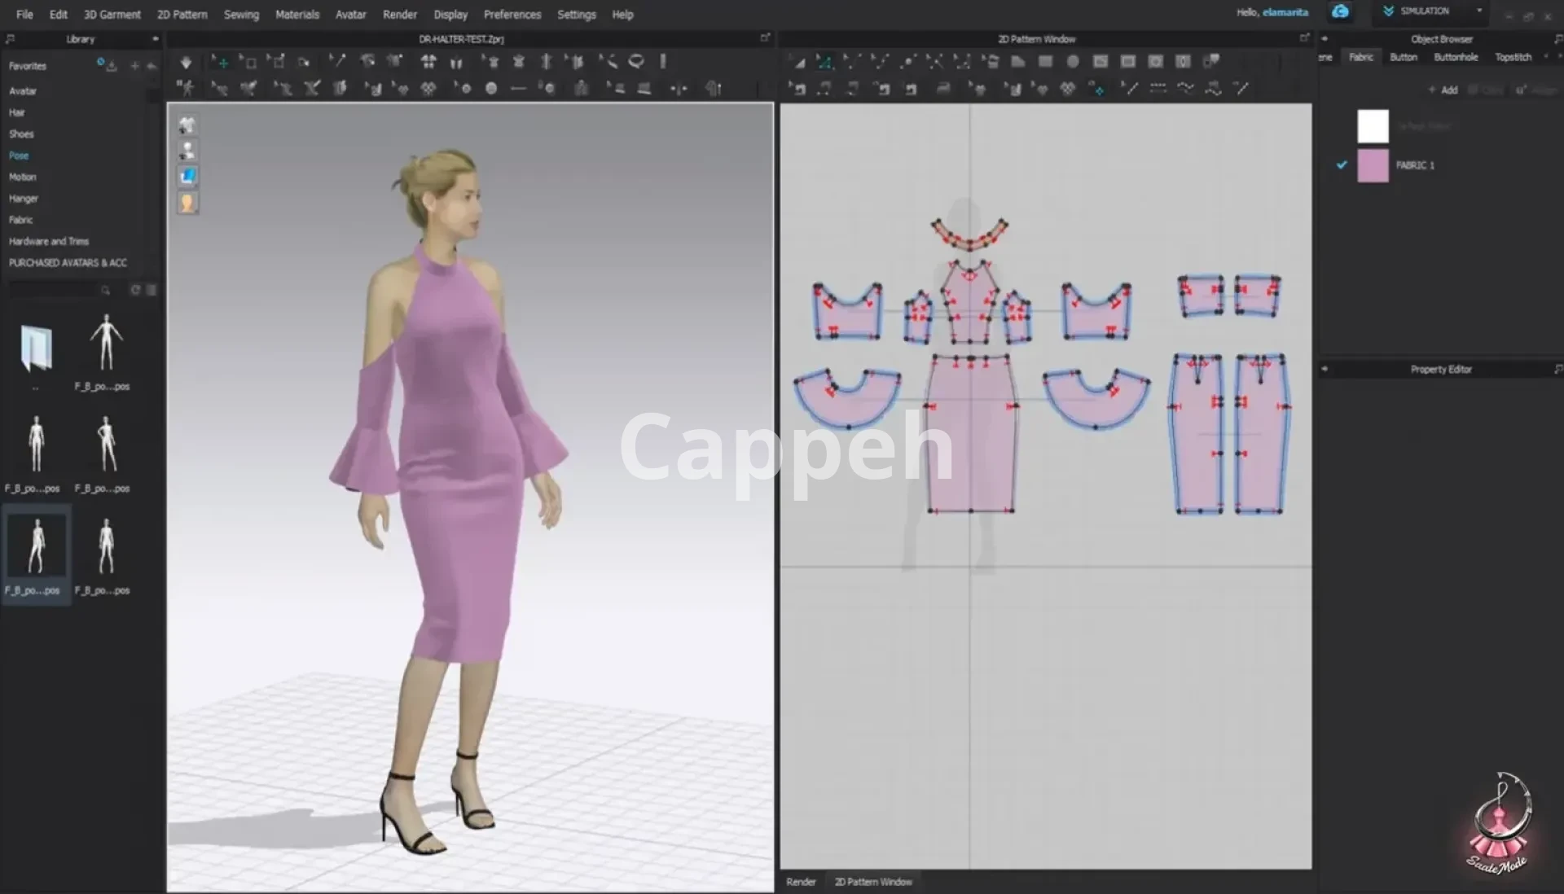Toggle the library grid view icon
The image size is (1564, 894).
[x=151, y=290]
